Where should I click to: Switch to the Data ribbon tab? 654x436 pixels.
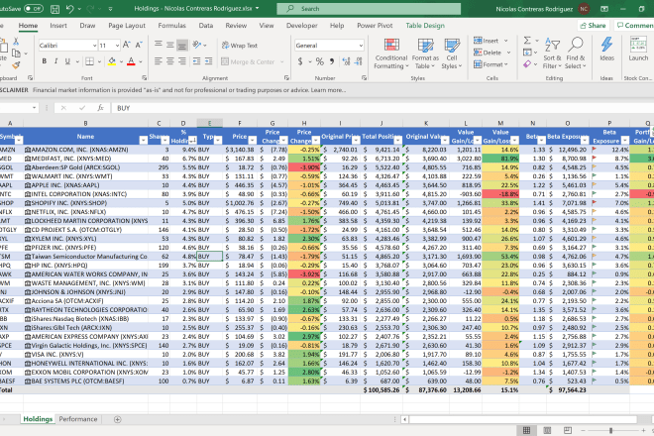(206, 26)
